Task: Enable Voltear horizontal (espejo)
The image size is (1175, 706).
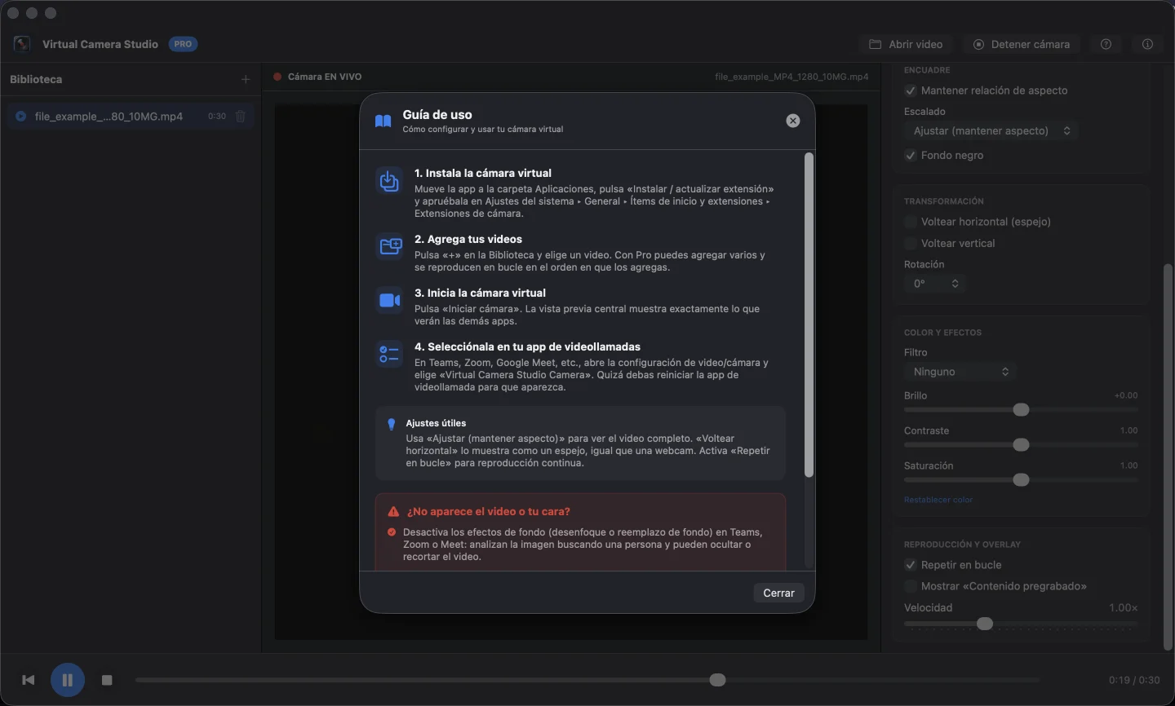Action: coord(911,222)
